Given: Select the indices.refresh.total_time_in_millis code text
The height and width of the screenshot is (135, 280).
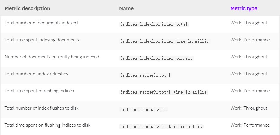Looking at the screenshot, I should click(164, 92).
